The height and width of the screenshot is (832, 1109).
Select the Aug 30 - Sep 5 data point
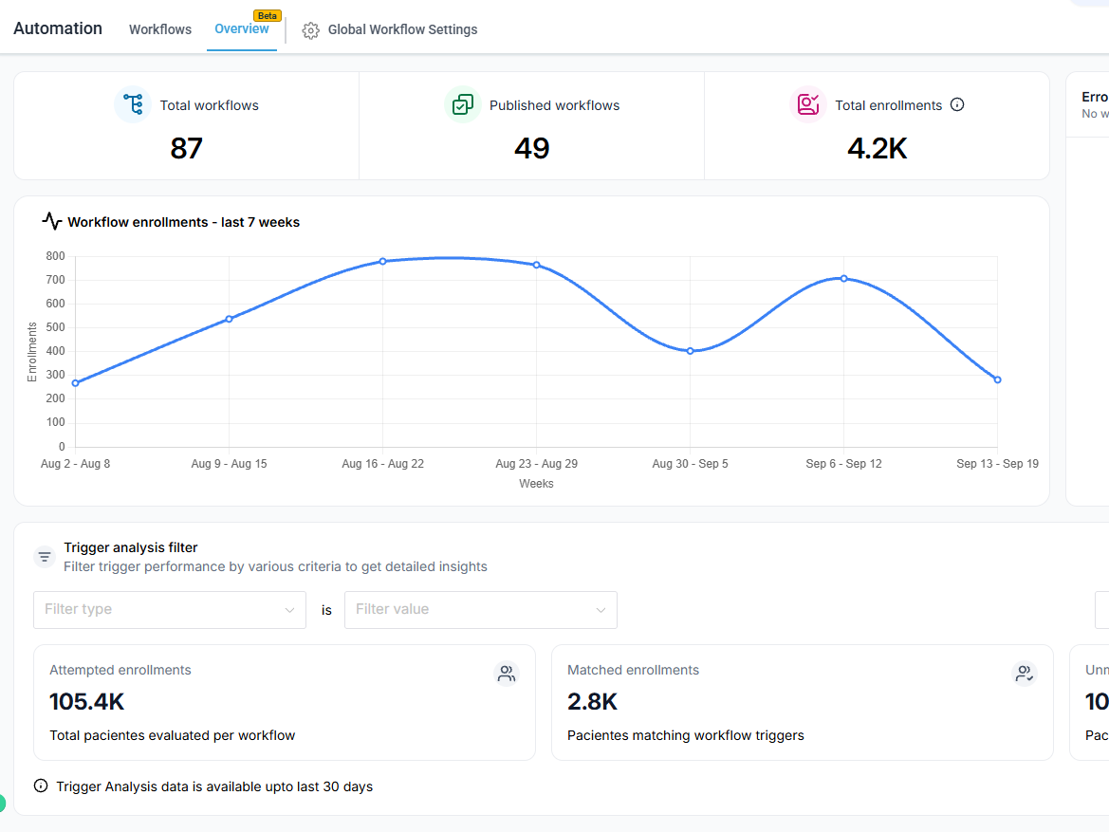click(691, 351)
